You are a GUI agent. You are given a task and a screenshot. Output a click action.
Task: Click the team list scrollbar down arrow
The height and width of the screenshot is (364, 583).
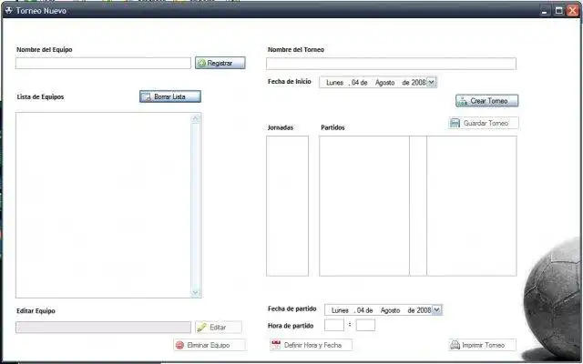[x=196, y=292]
